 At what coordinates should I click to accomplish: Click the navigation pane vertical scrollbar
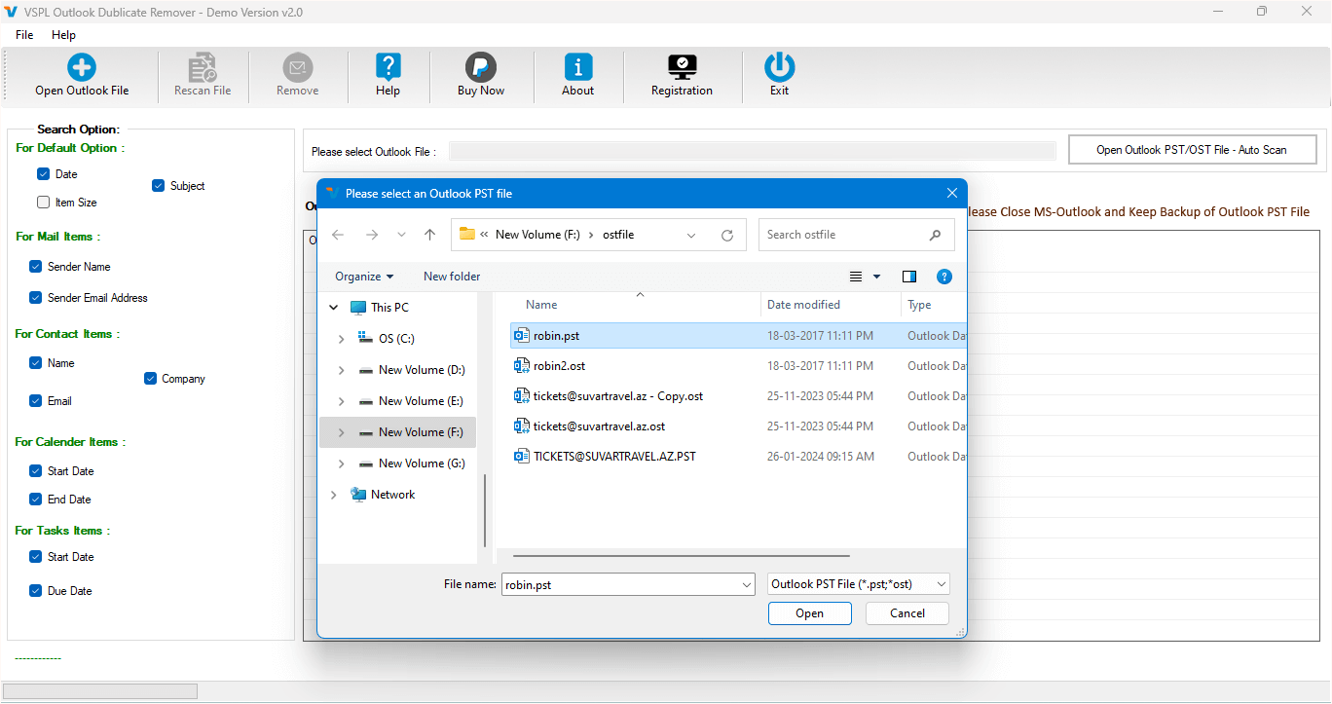485,510
